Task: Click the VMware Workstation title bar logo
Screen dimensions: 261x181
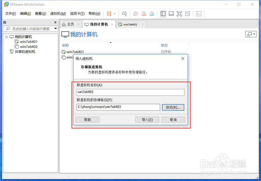Action: pos(6,4)
